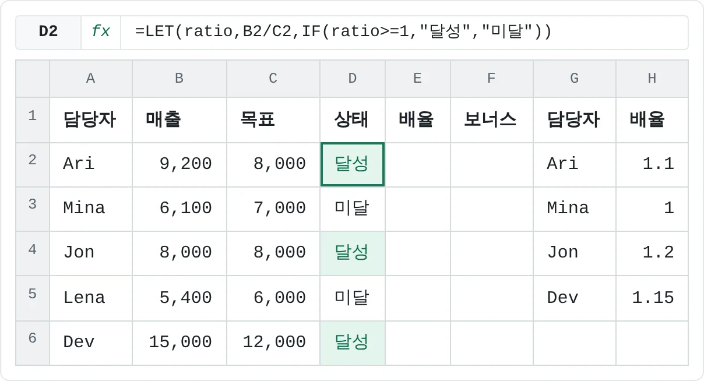Click the 배율 header in column E
This screenshot has width=704, height=381.
tap(418, 120)
